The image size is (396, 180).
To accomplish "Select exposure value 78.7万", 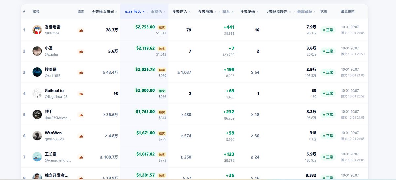I will coord(112,30).
